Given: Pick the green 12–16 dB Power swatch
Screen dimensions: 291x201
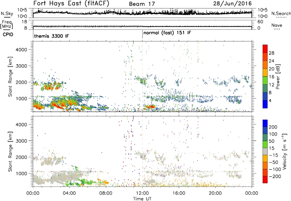Looking at the screenshot, I should click(265, 80).
